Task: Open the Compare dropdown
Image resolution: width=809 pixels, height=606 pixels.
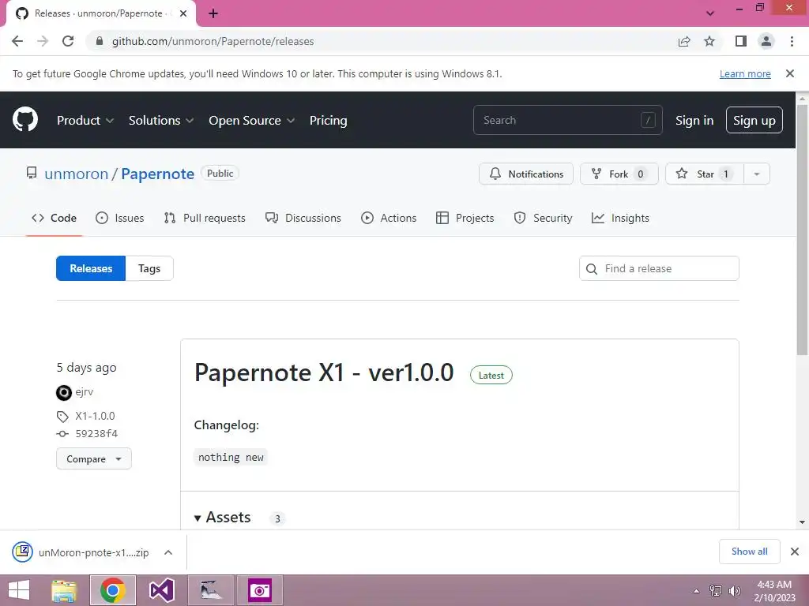Action: 94,458
